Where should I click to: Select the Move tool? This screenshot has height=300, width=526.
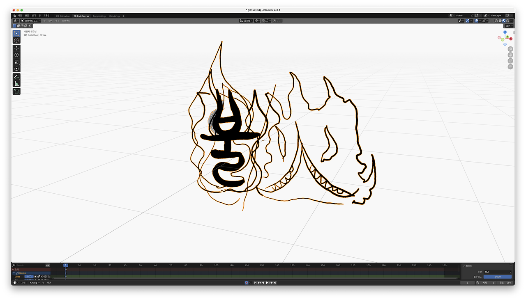(x=16, y=48)
